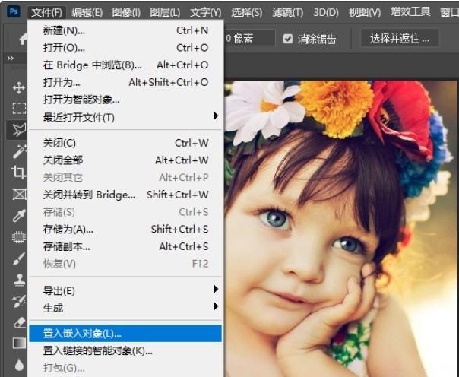Click the 选择并遮住 button
Viewport: 459px width, 377px height.
[x=400, y=38]
